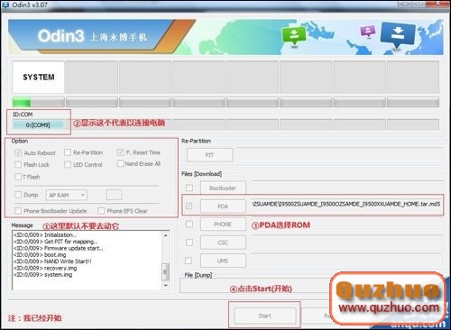Click the Bootloader file button
The width and height of the screenshot is (451, 330).
pyautogui.click(x=223, y=188)
